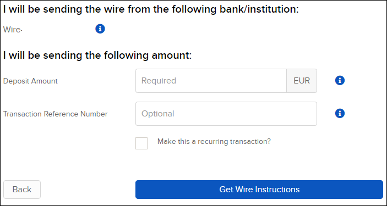The height and width of the screenshot is (206, 387).
Task: Click the 'Required' placeholder text
Action: [x=159, y=81]
